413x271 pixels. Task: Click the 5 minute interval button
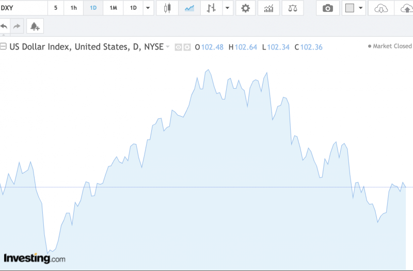pos(56,8)
